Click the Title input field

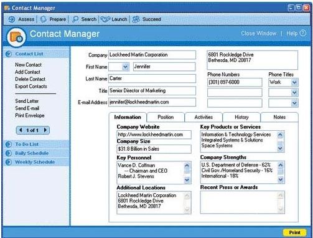tap(152, 91)
